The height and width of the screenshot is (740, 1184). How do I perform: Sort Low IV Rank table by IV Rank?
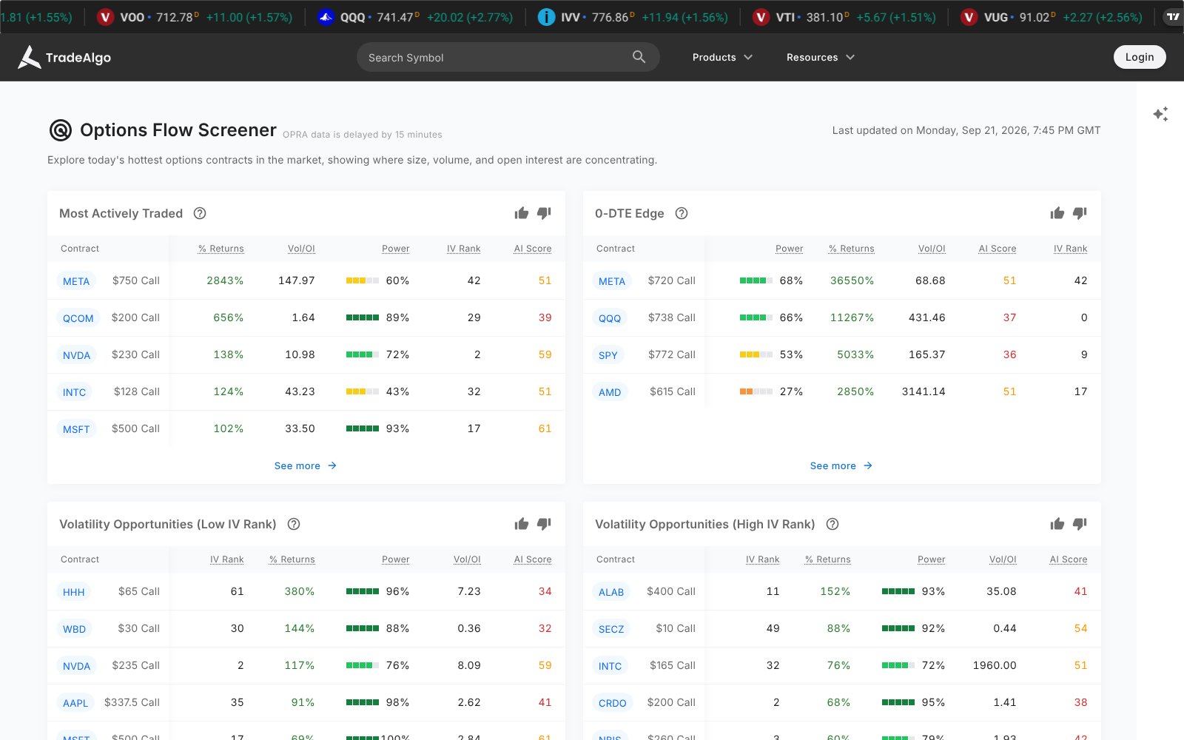coord(227,559)
